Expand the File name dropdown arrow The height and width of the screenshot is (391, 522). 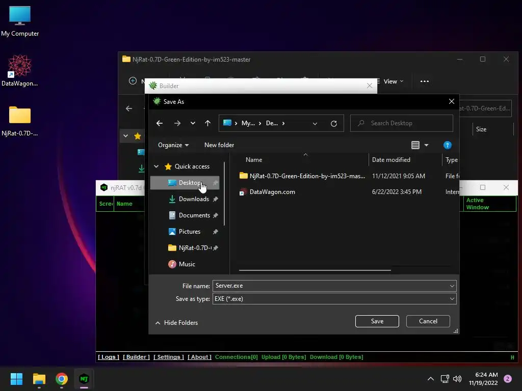point(452,286)
